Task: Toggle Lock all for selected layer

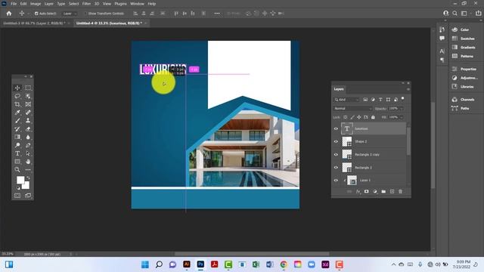Action: pyautogui.click(x=373, y=117)
